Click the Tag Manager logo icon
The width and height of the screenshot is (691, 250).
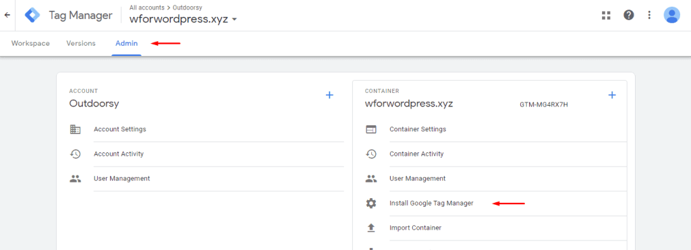(32, 15)
